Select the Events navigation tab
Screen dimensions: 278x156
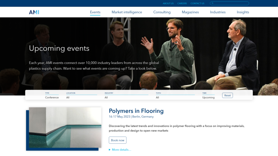pyautogui.click(x=95, y=12)
